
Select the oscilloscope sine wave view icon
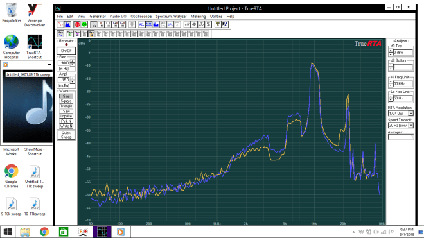click(x=60, y=24)
